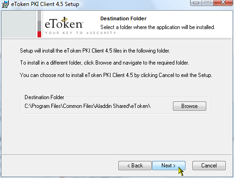The height and width of the screenshot is (178, 234).
Task: Click the installer icon in the title bar
Action: (5, 4)
